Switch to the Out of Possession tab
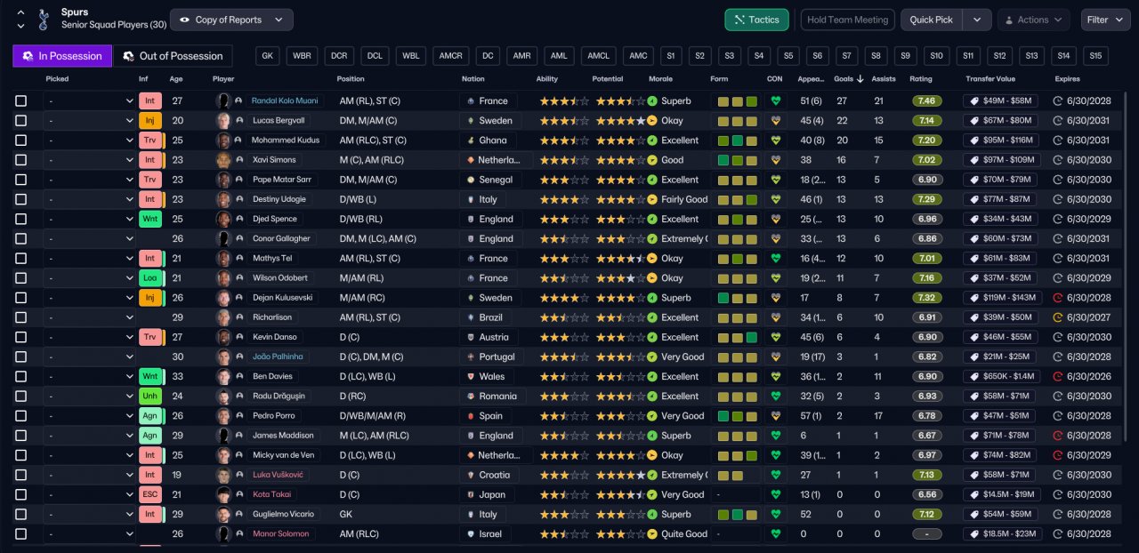 point(173,56)
